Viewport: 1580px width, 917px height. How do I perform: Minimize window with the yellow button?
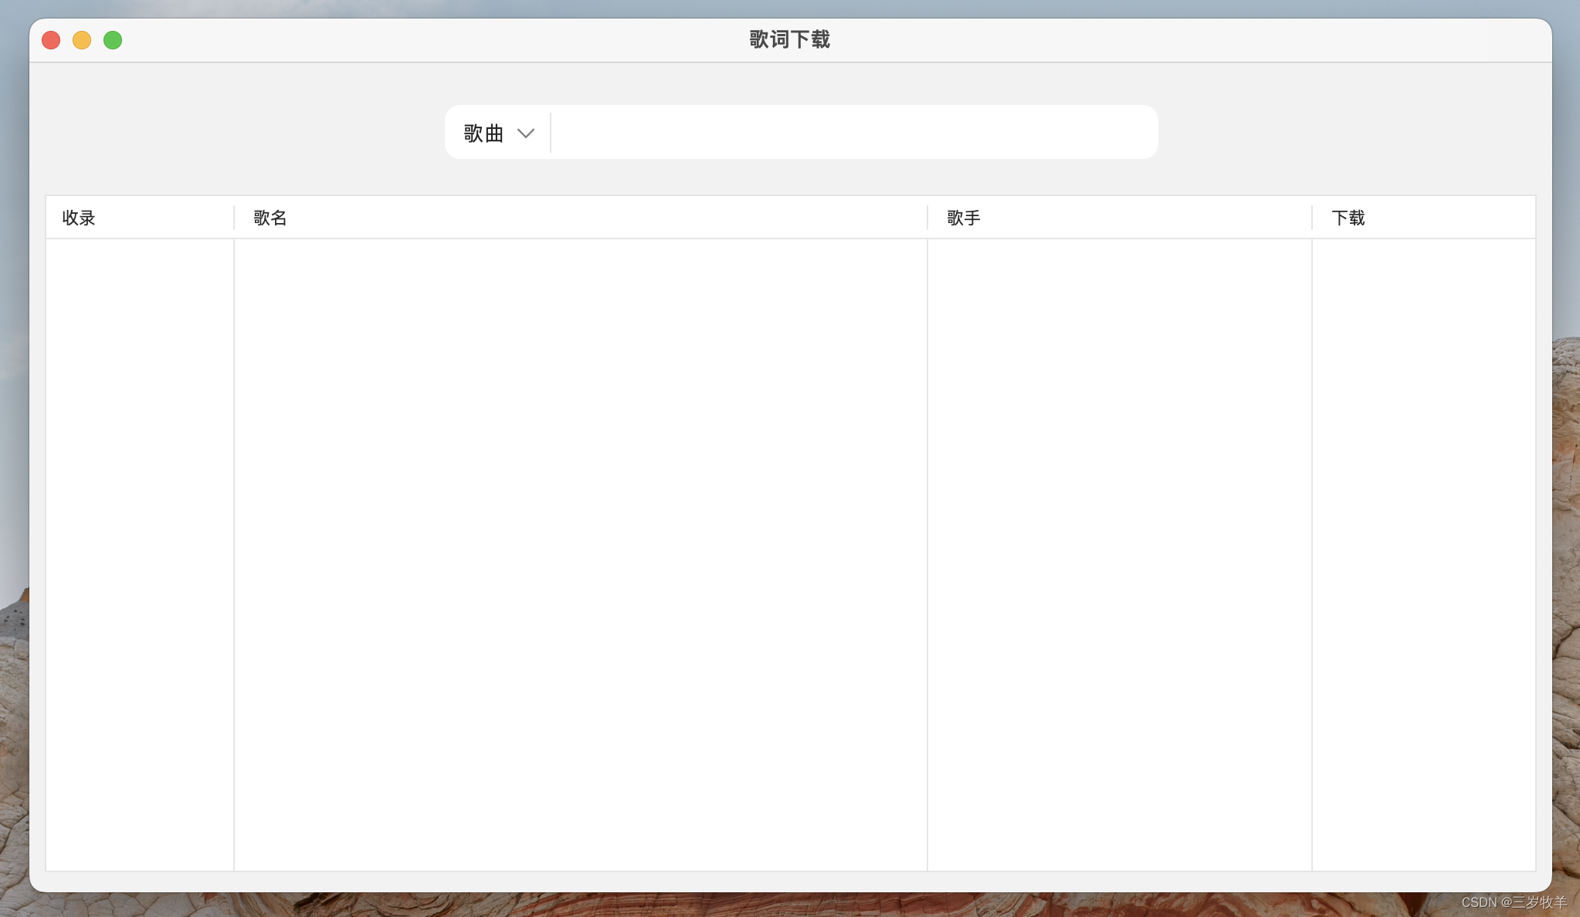[x=82, y=40]
